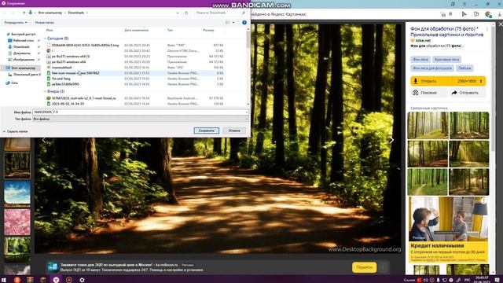The image size is (503, 283).
Task: Open first related misty forest thumbnail
Action: coord(428,125)
